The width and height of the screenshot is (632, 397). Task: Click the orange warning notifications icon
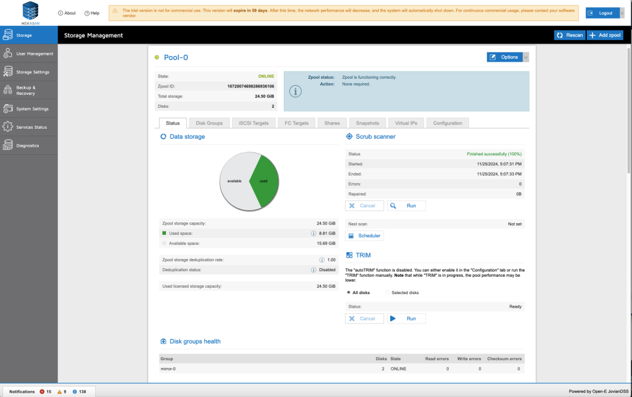(x=60, y=391)
